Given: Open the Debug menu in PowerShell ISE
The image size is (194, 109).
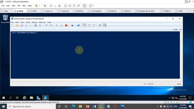Looking at the screenshot, I should [x=34, y=22].
